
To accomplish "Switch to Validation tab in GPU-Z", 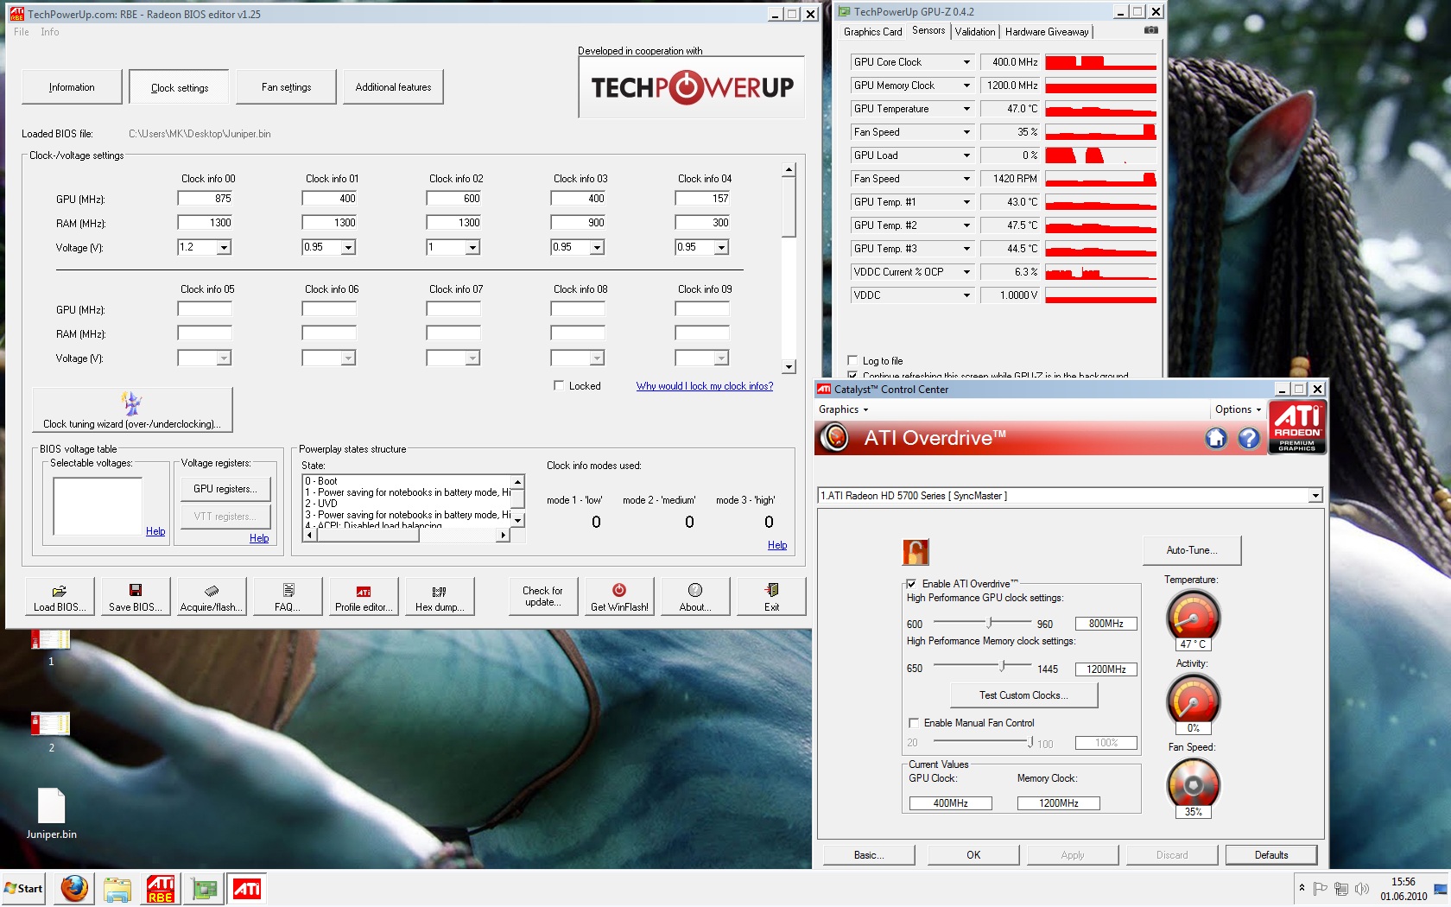I will 975,32.
